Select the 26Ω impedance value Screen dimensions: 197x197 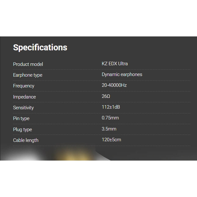(106, 96)
